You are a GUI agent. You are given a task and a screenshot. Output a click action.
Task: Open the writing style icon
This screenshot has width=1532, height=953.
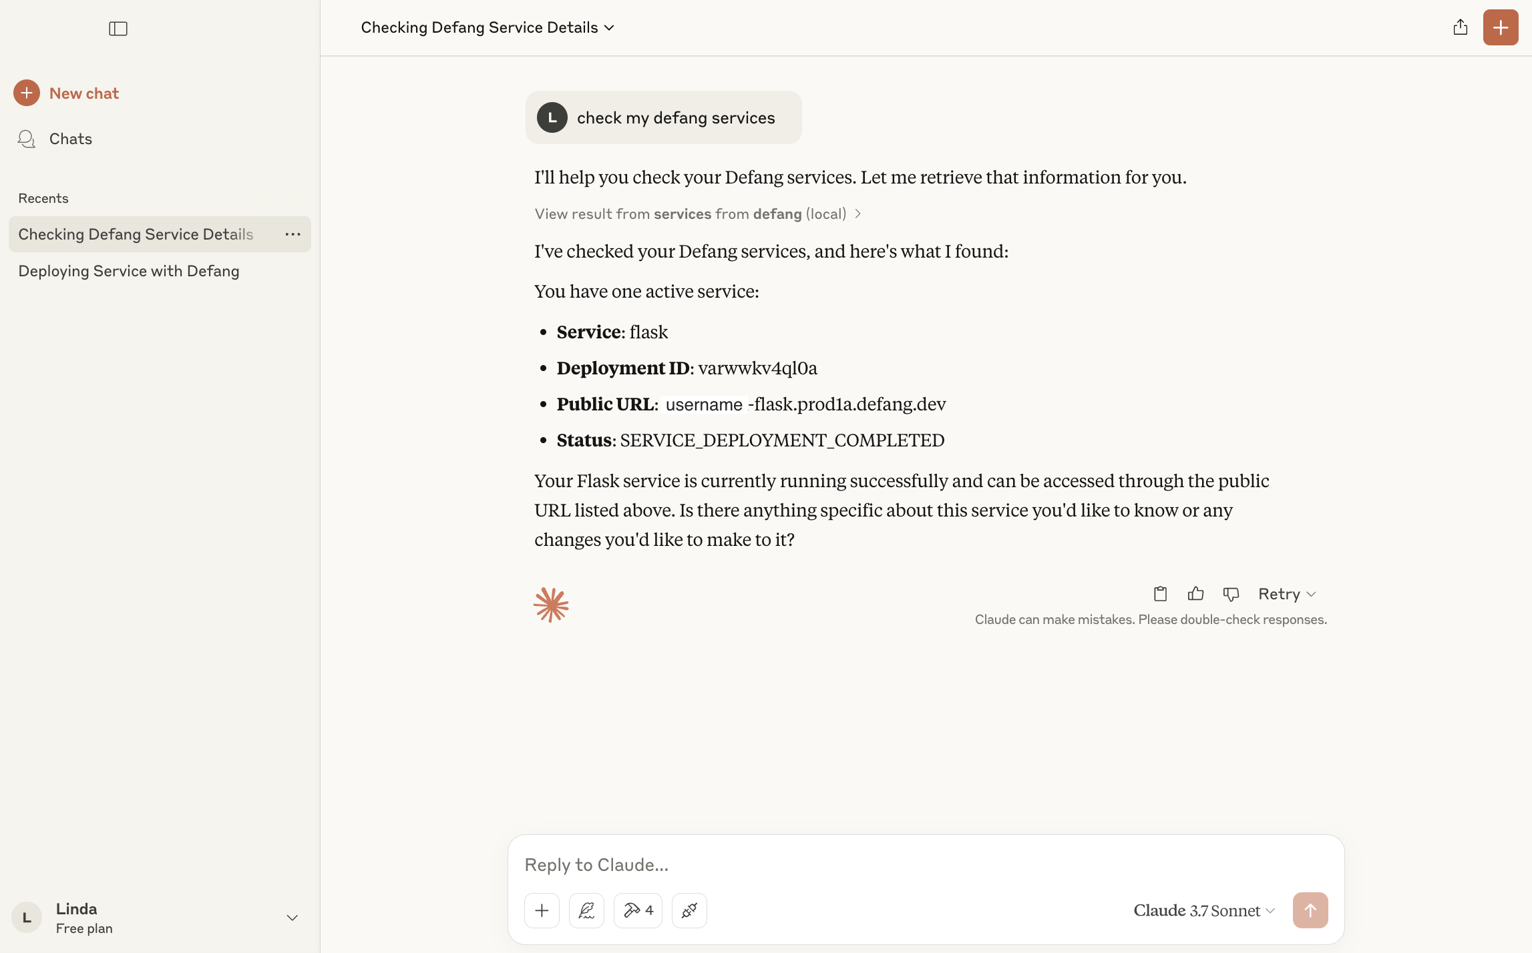pyautogui.click(x=586, y=910)
